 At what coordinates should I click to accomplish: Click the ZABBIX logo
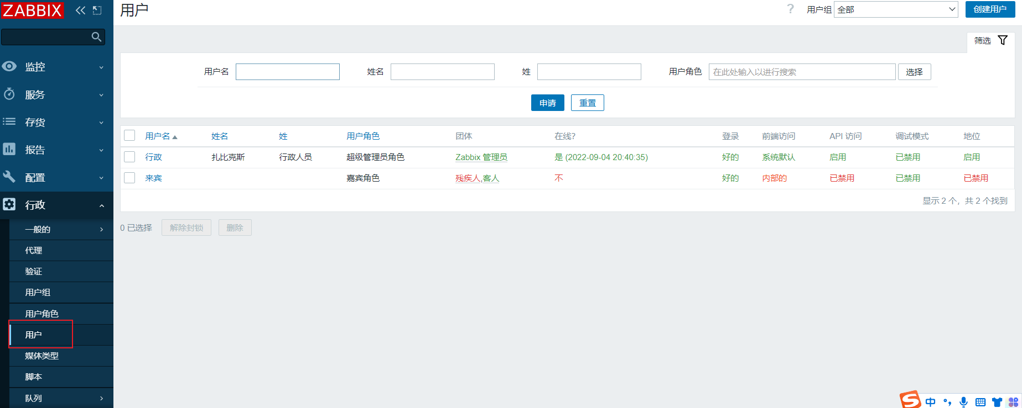click(x=32, y=10)
